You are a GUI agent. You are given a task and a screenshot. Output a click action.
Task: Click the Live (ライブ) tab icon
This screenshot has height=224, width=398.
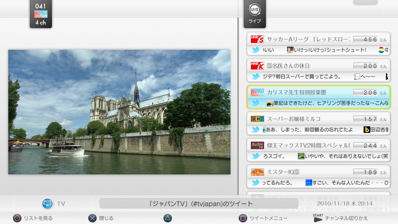click(x=255, y=13)
